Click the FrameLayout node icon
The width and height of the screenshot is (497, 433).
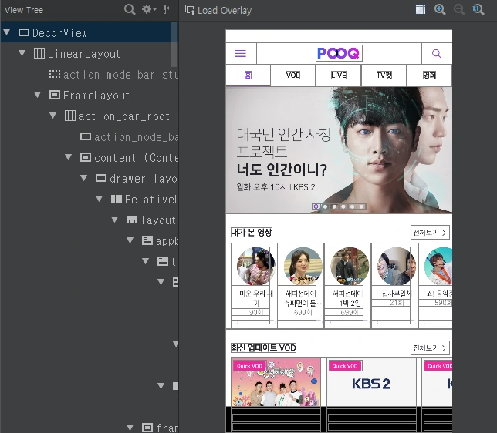pos(55,95)
